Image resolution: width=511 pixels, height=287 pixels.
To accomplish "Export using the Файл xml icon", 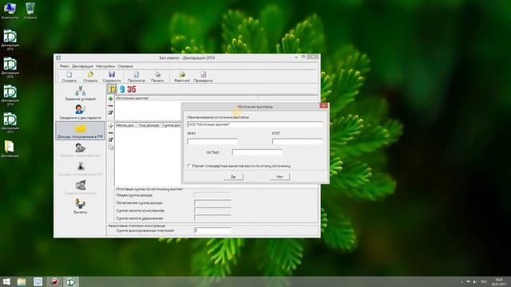I will coord(182,77).
